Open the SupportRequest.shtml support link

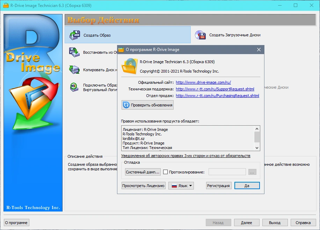pos(215,89)
